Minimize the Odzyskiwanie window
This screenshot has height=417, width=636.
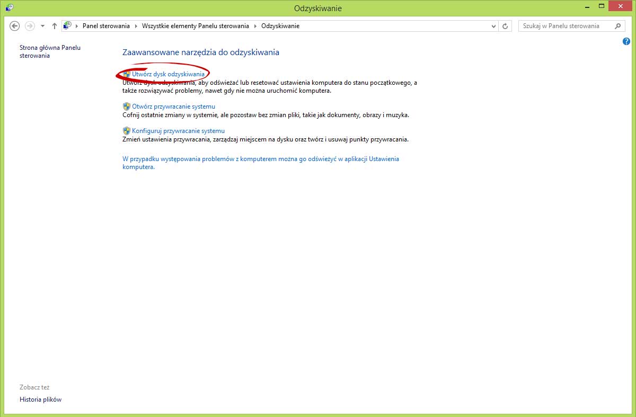tap(586, 6)
